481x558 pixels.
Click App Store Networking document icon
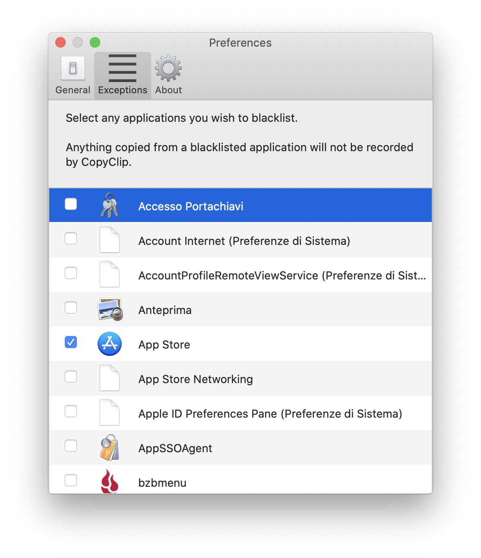(x=110, y=378)
